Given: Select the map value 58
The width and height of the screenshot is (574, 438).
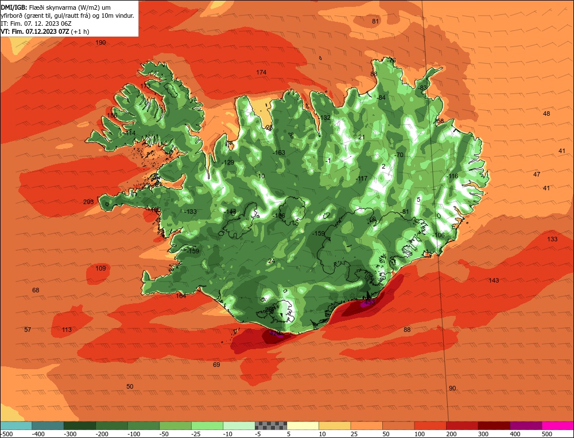Looking at the screenshot, I should click(440, 121).
